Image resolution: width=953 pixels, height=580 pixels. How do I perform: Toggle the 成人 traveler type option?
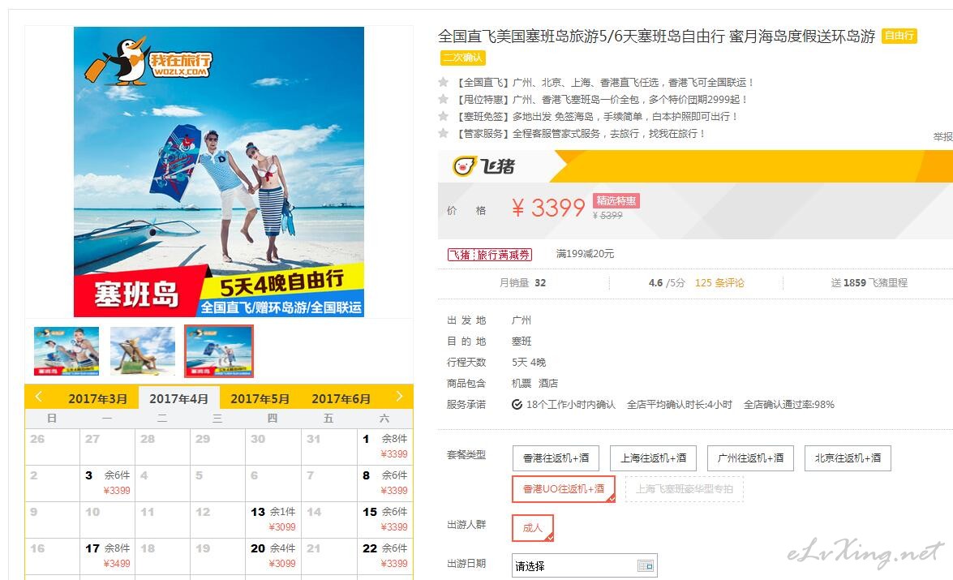532,528
